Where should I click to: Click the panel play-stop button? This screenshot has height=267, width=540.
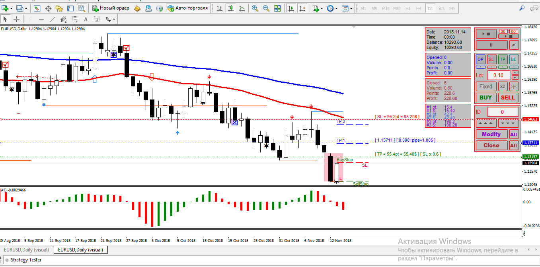click(486, 34)
